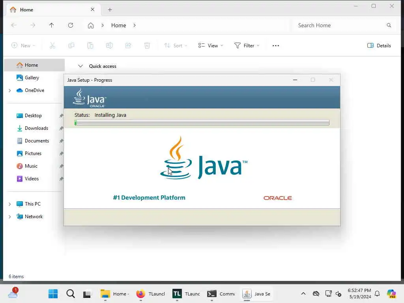
Task: Click the Copy icon in toolbar
Action: [71, 46]
